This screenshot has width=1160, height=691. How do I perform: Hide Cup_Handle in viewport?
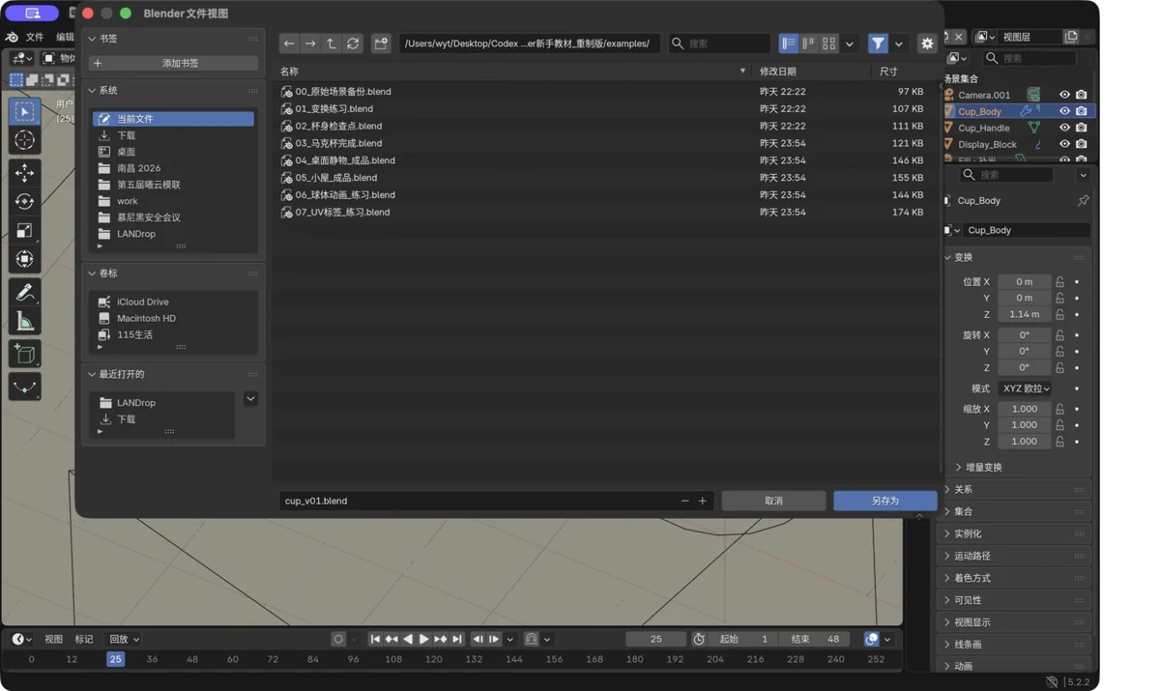[1064, 128]
